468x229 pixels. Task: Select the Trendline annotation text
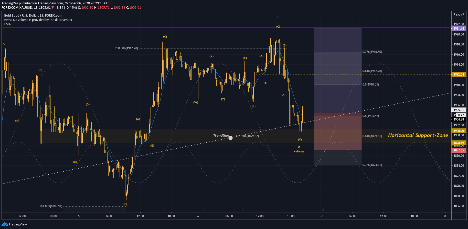[221, 135]
